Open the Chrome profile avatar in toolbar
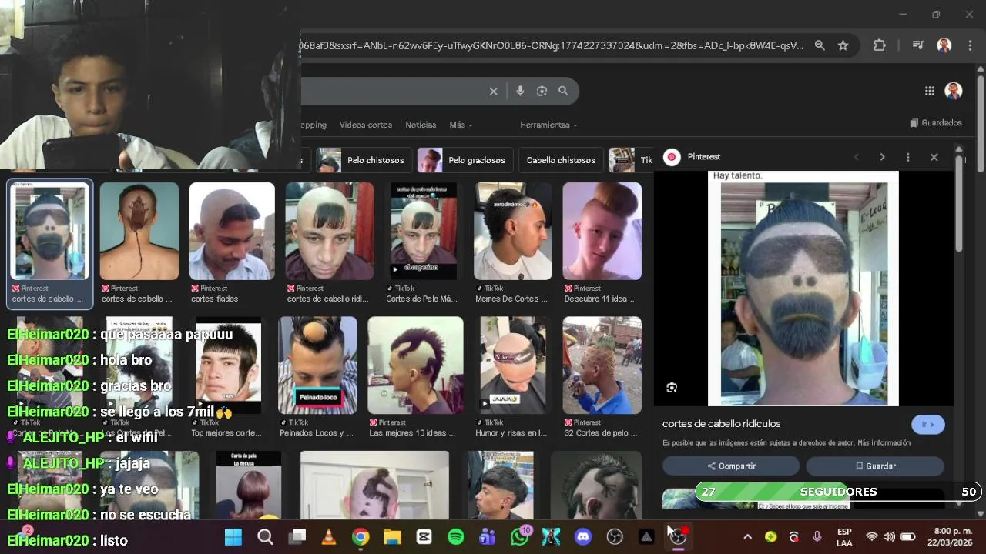 pyautogui.click(x=944, y=45)
